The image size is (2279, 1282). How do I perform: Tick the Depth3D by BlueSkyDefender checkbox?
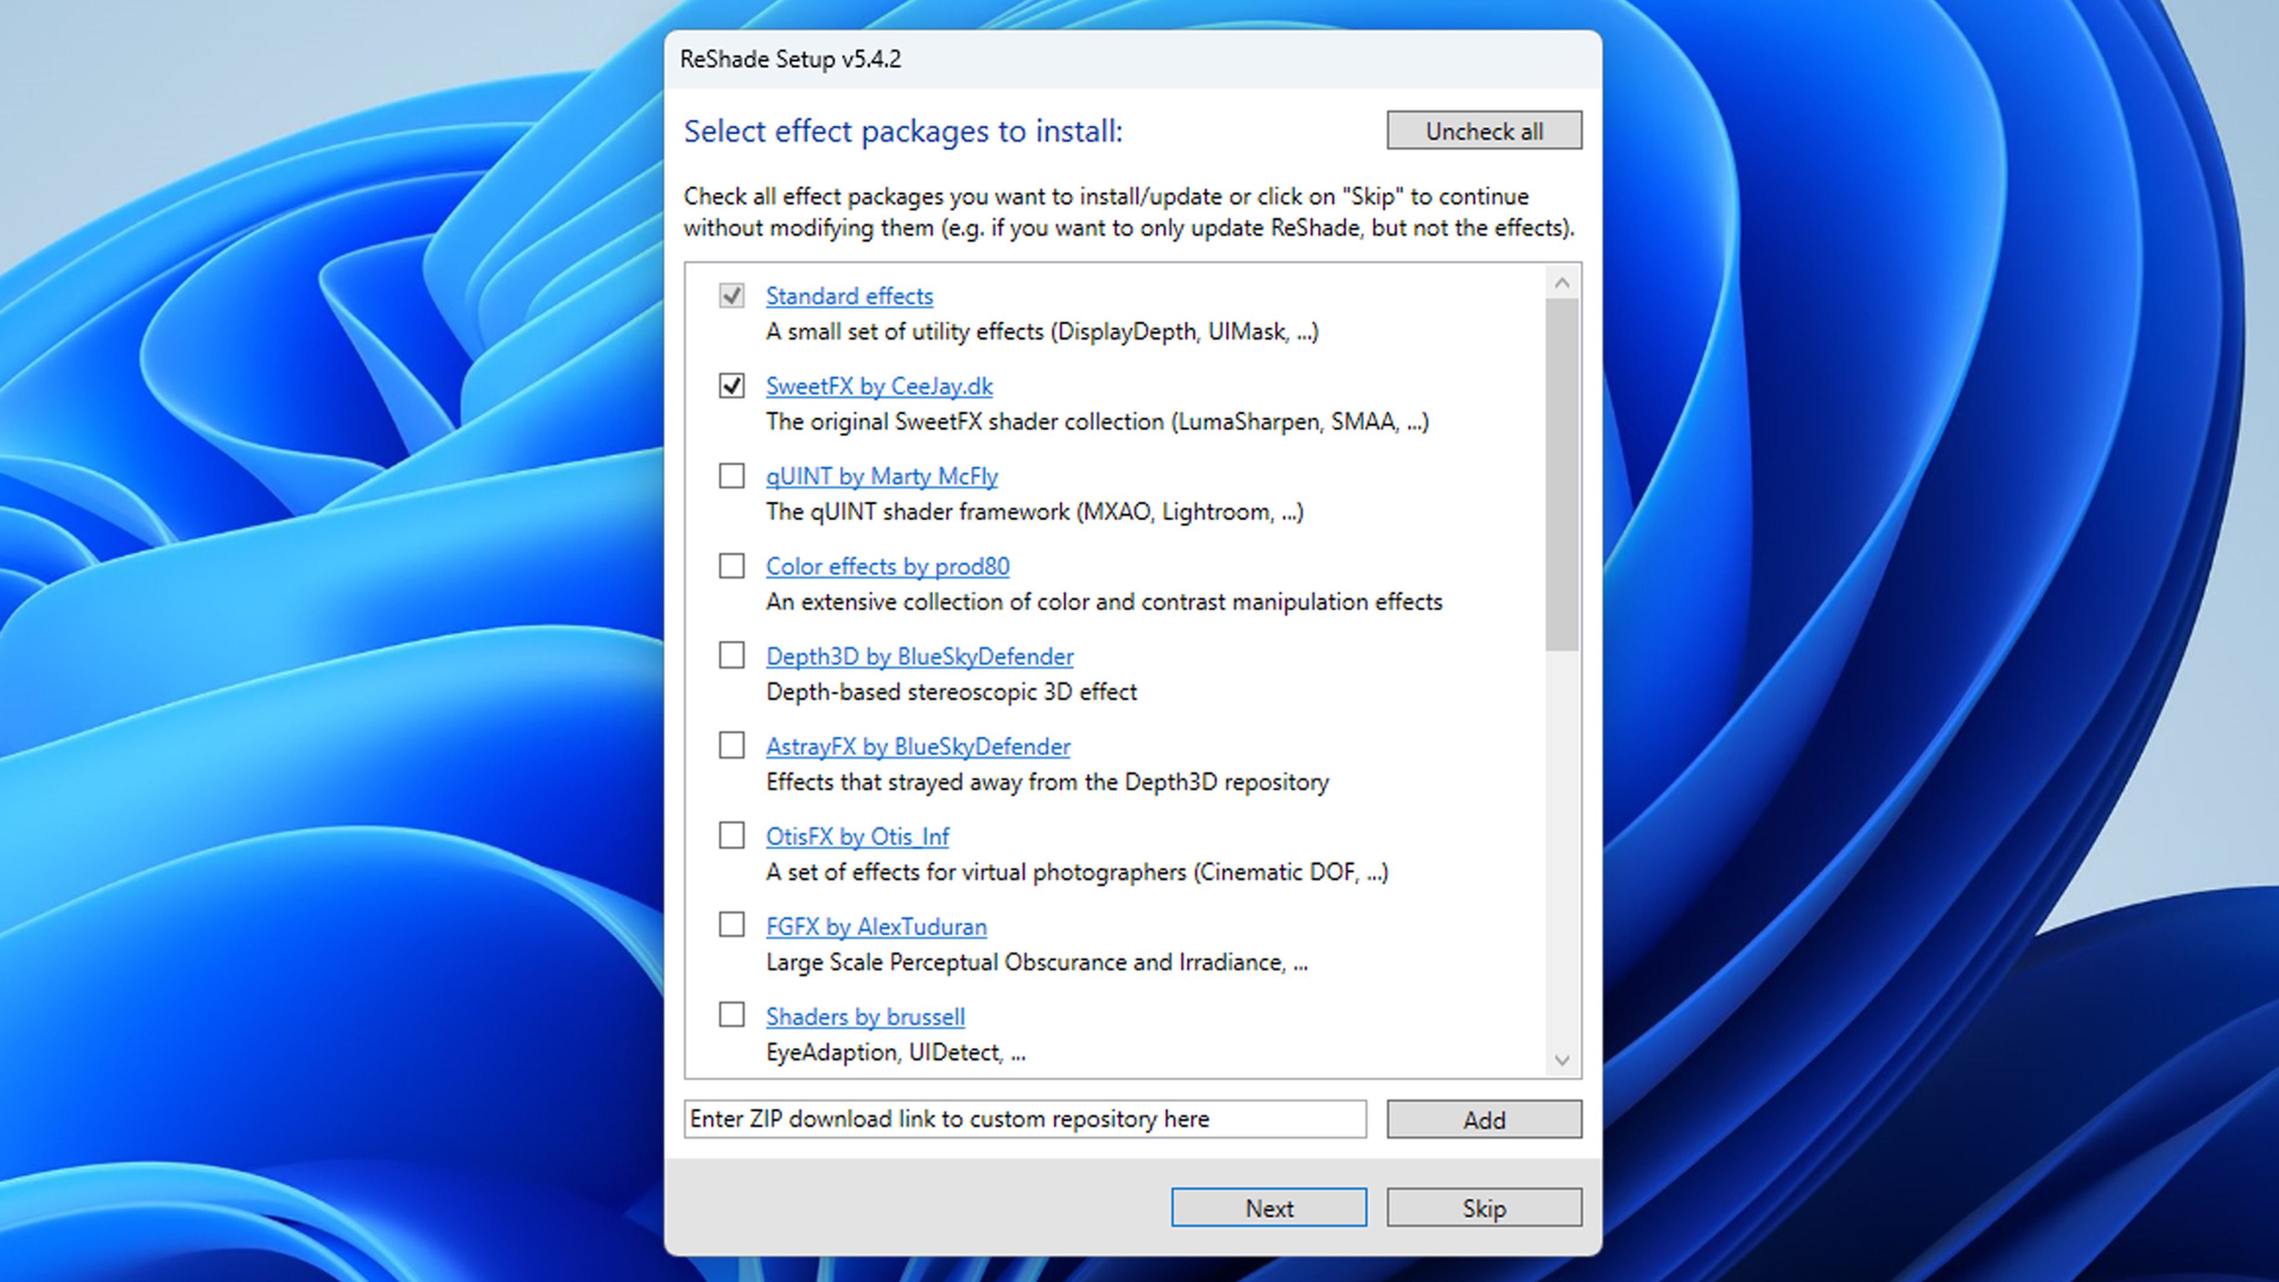click(x=732, y=656)
